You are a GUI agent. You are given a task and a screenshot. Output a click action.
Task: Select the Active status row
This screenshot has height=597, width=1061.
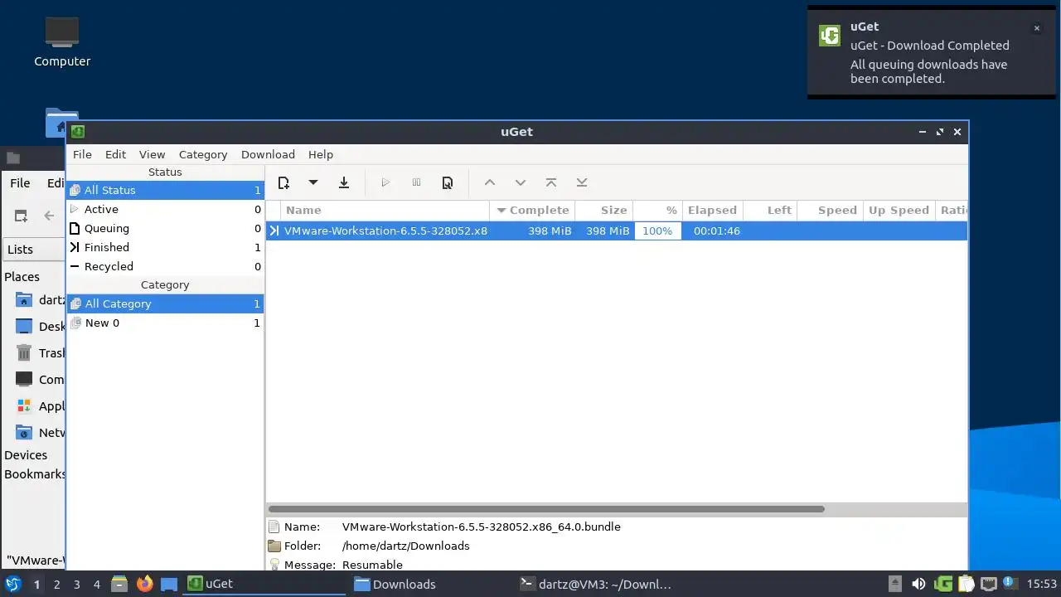(x=165, y=209)
